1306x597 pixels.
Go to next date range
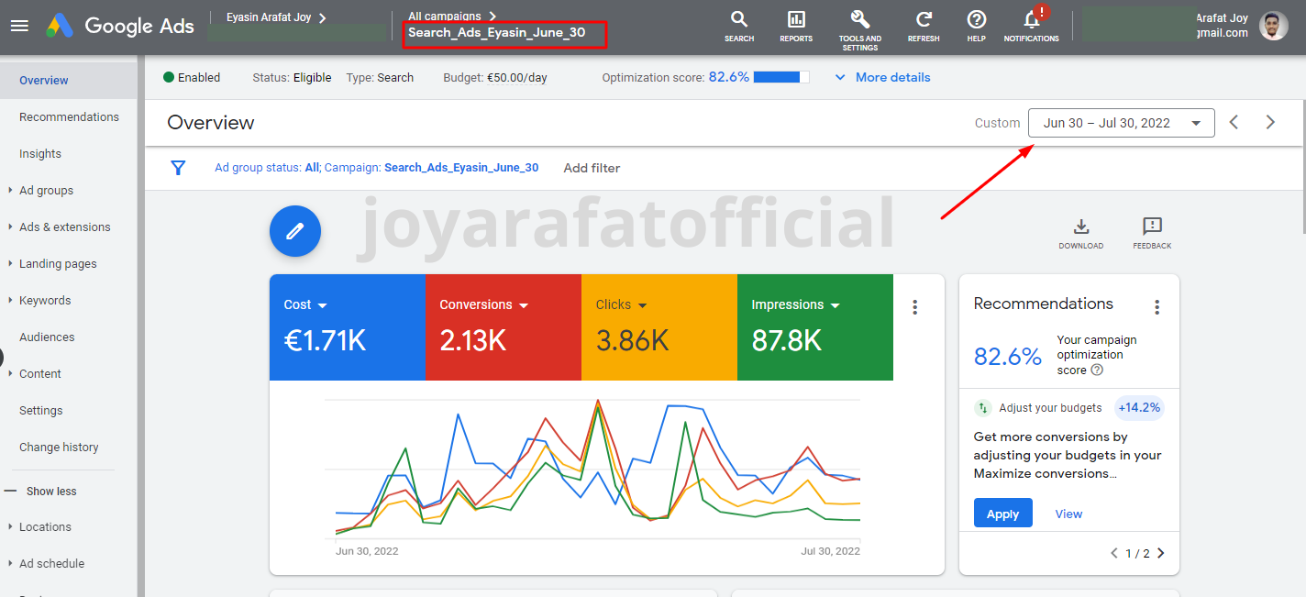[x=1270, y=123]
